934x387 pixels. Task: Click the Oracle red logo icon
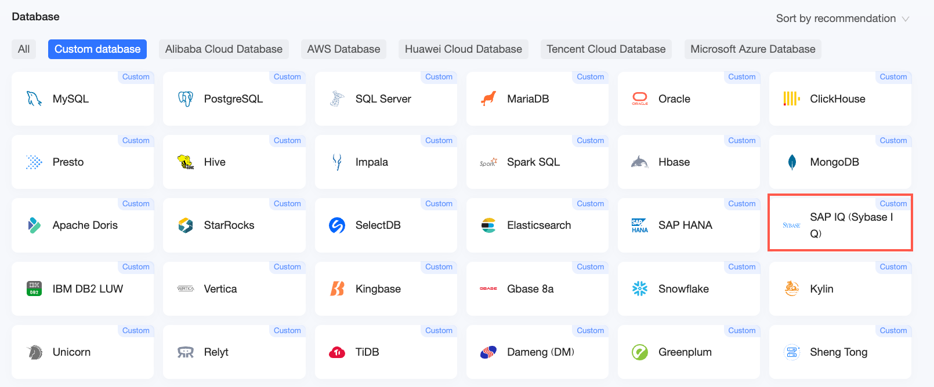(x=640, y=99)
